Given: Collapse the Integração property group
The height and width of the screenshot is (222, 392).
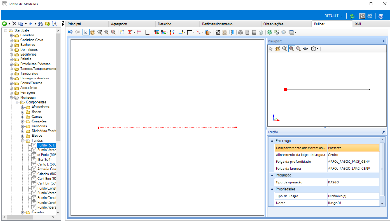Looking at the screenshot, I should 272,175.
